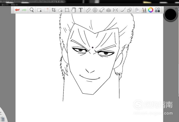The width and height of the screenshot is (179, 122).
Task: Toggle the Ellipse guide
Action: click(95, 10)
